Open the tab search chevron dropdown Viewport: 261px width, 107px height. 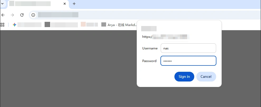tap(2, 4)
